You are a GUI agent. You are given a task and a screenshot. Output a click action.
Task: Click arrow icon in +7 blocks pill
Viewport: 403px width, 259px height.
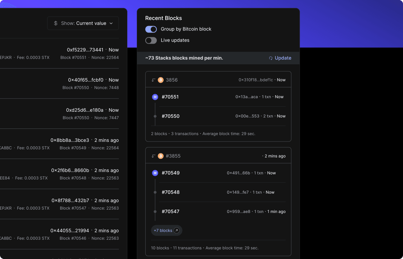pos(176,231)
